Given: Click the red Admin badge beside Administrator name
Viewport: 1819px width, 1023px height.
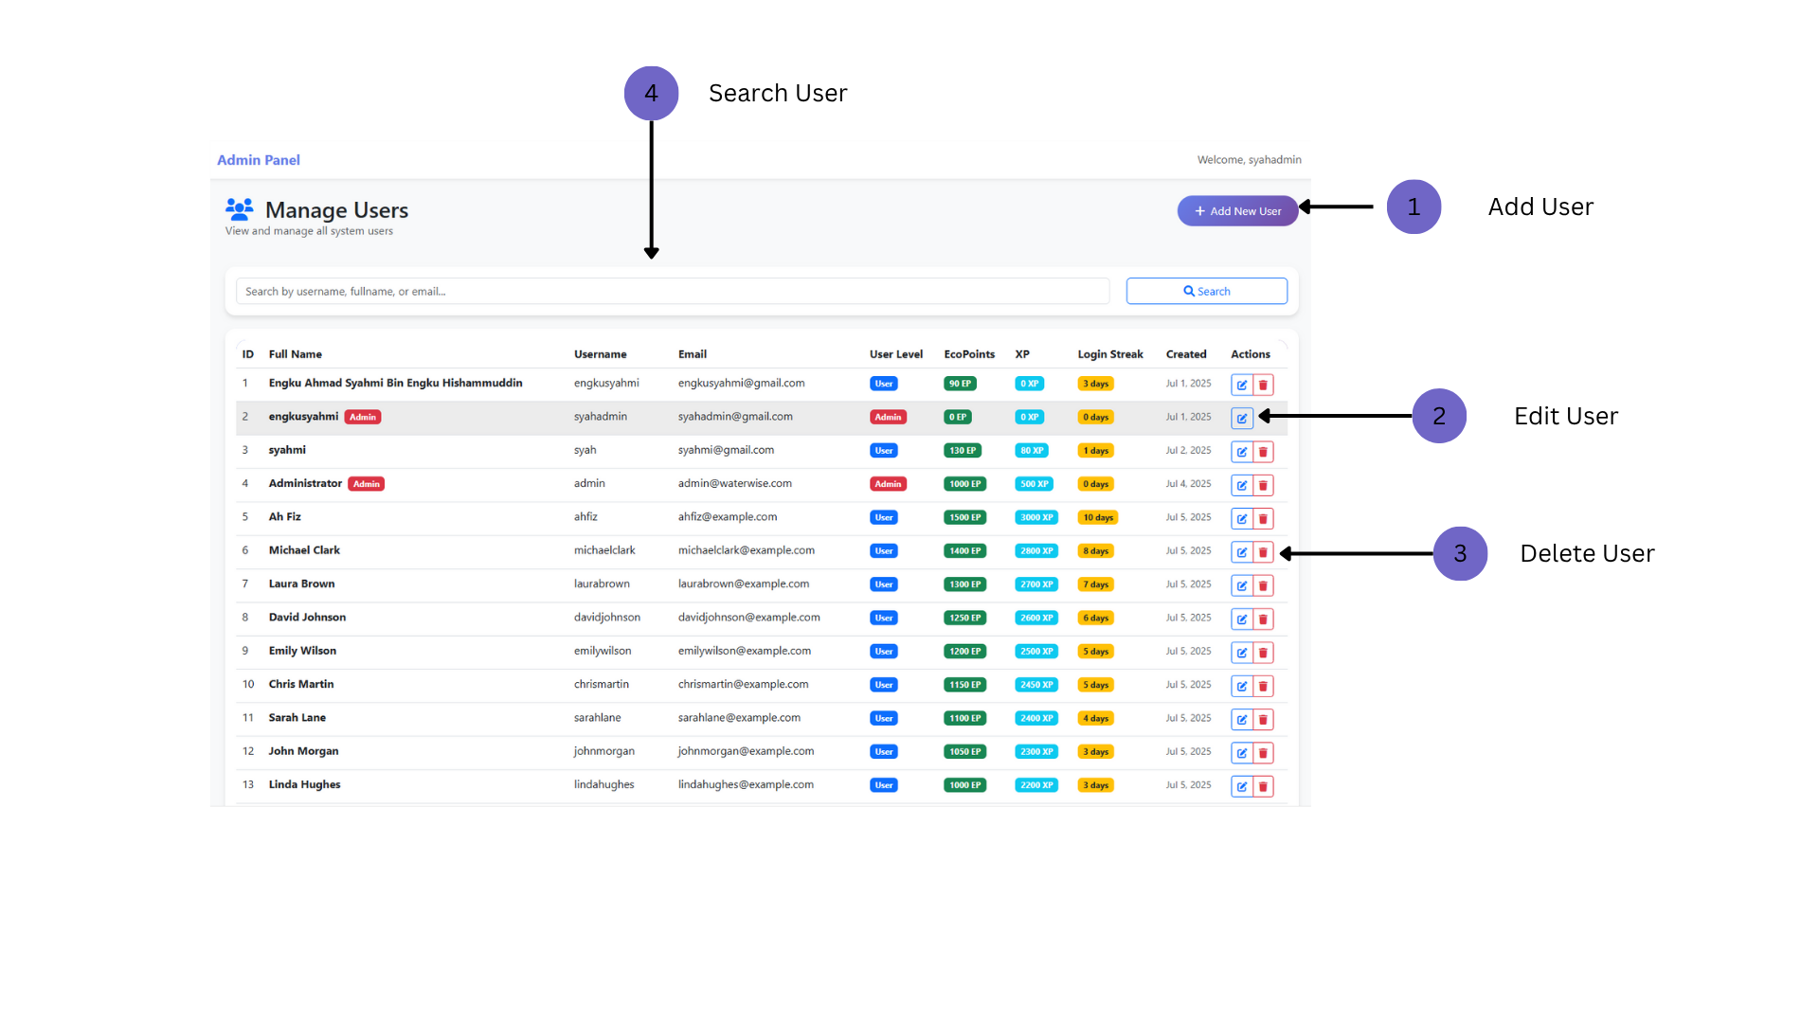Looking at the screenshot, I should coord(367,484).
